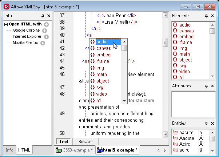Click the editor vertical scroll-up arrow
Viewport: 219px width, 157px height.
pos(166,15)
